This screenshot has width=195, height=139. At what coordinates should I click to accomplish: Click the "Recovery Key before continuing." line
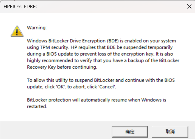(x=62, y=67)
